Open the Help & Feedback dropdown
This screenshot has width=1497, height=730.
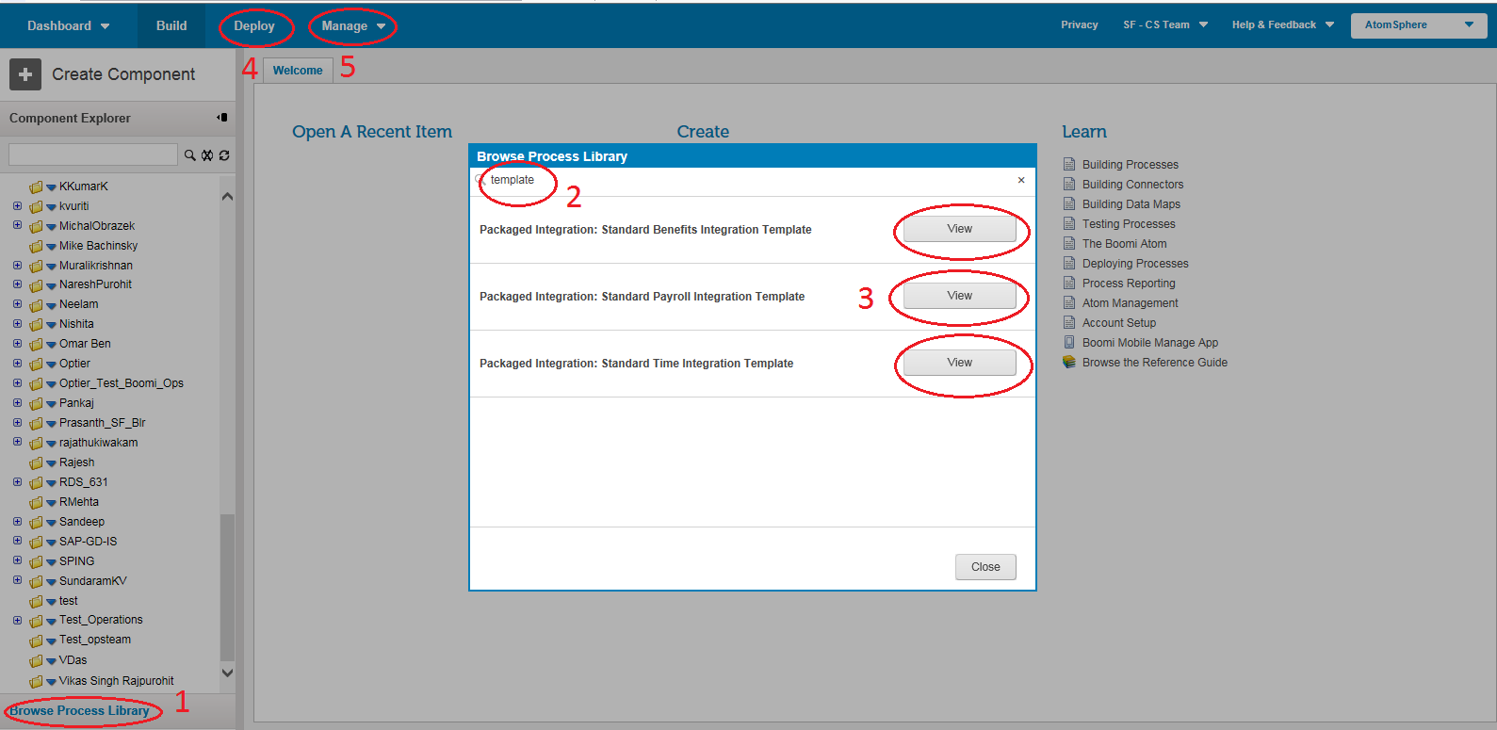1283,25
